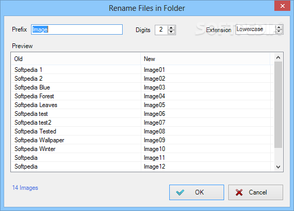Click the Extension Lowercase field

255,29
